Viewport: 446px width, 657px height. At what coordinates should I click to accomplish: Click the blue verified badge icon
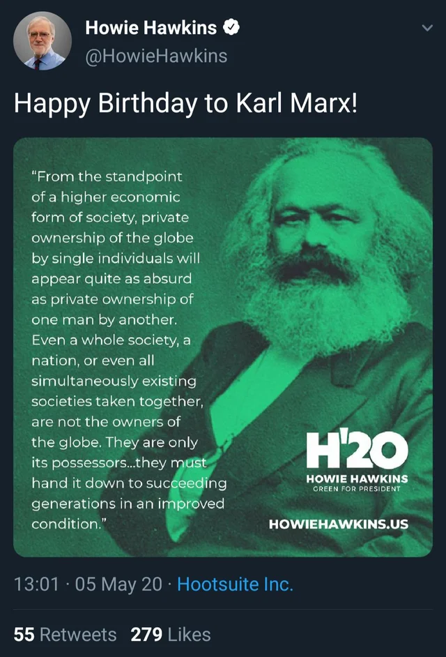click(x=231, y=28)
